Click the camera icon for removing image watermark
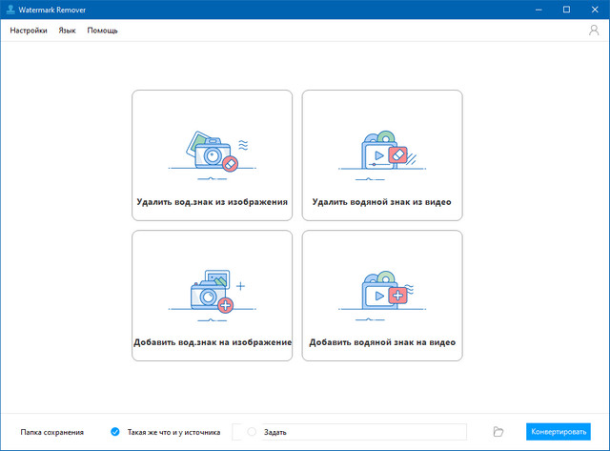 tap(212, 154)
